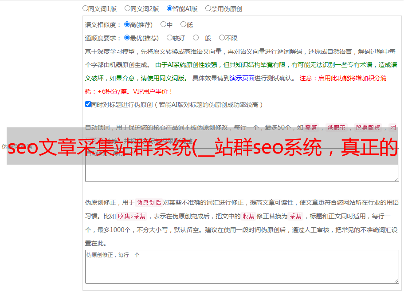Toggle 同时对标题进行伪原创 checkbox
Image resolution: width=404 pixels, height=292 pixels.
click(x=88, y=104)
